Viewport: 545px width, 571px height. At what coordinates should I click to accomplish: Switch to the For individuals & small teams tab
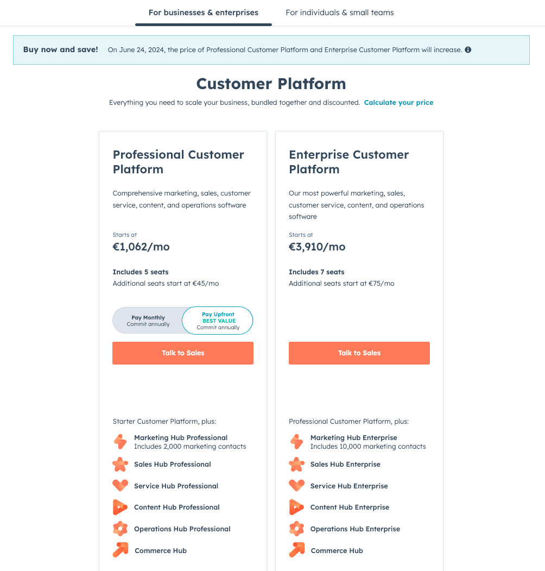[x=339, y=12]
